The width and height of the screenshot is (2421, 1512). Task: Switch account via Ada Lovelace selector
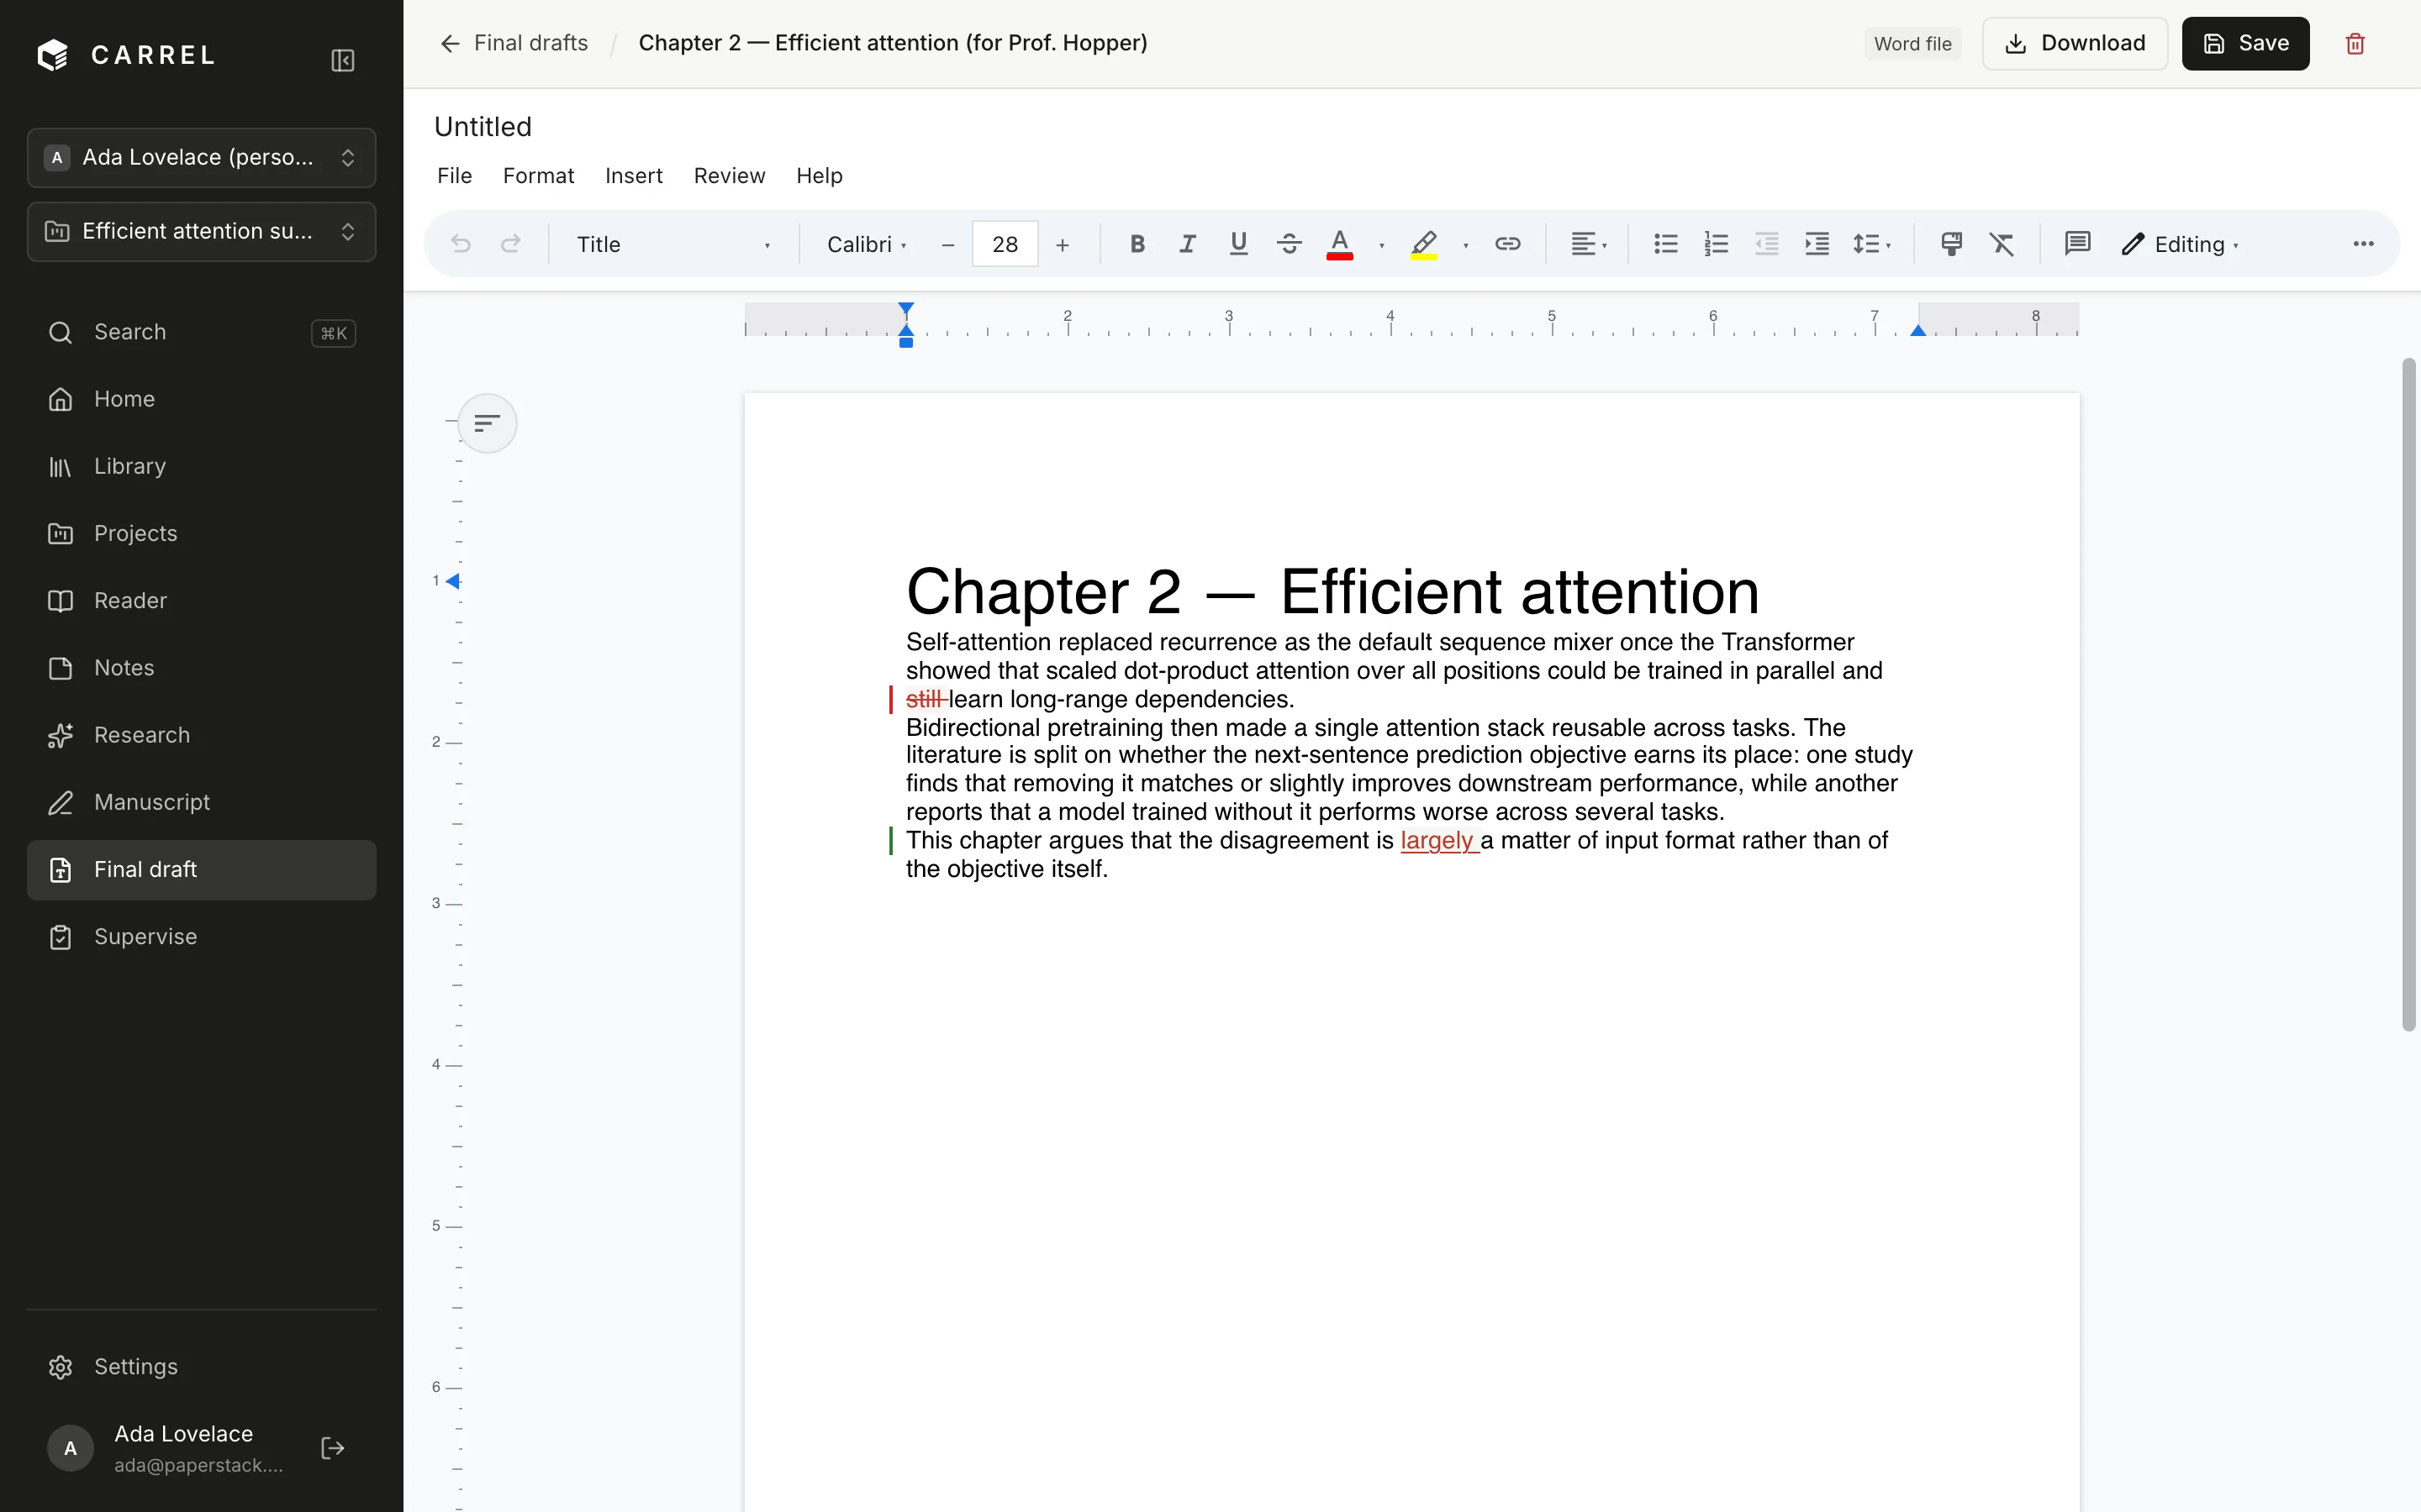point(201,158)
